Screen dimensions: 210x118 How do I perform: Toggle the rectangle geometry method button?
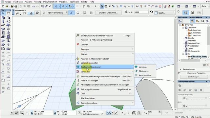click(78, 13)
